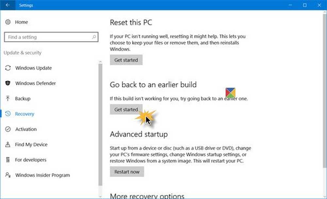Click the sidebar vertical scrollbar
327x199 pixels.
(x=100, y=124)
